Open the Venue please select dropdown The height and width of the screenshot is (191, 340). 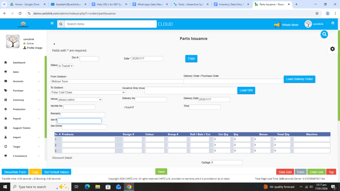point(80,99)
